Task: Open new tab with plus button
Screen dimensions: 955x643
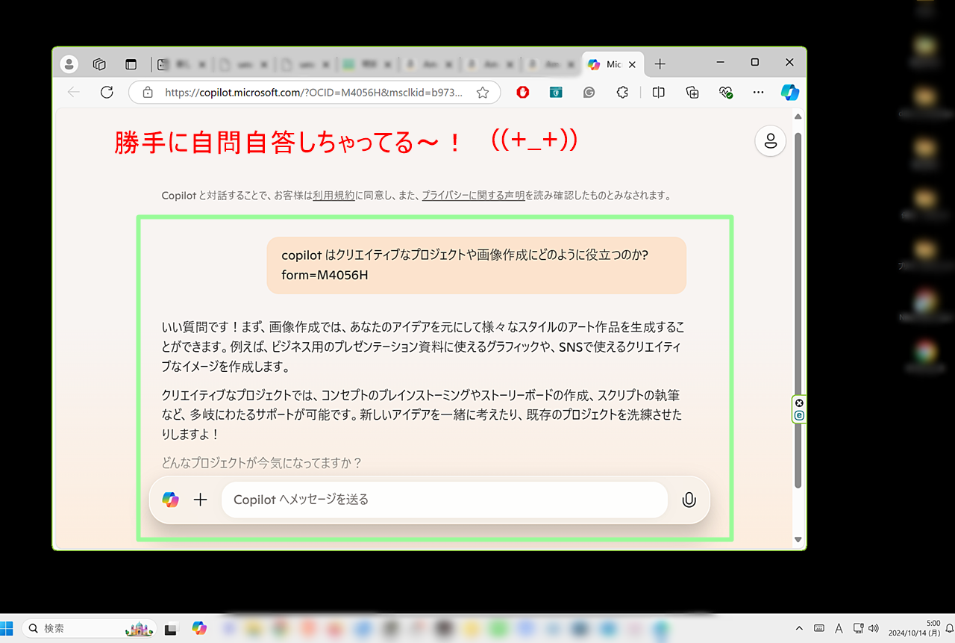Action: pyautogui.click(x=660, y=64)
